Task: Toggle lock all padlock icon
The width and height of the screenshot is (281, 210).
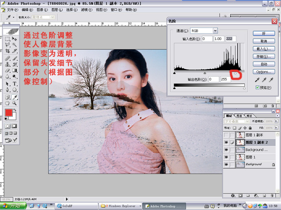Action: point(250,128)
